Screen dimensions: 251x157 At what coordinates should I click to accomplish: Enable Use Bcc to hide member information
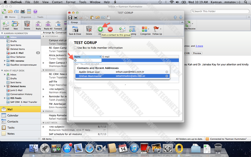[75, 48]
